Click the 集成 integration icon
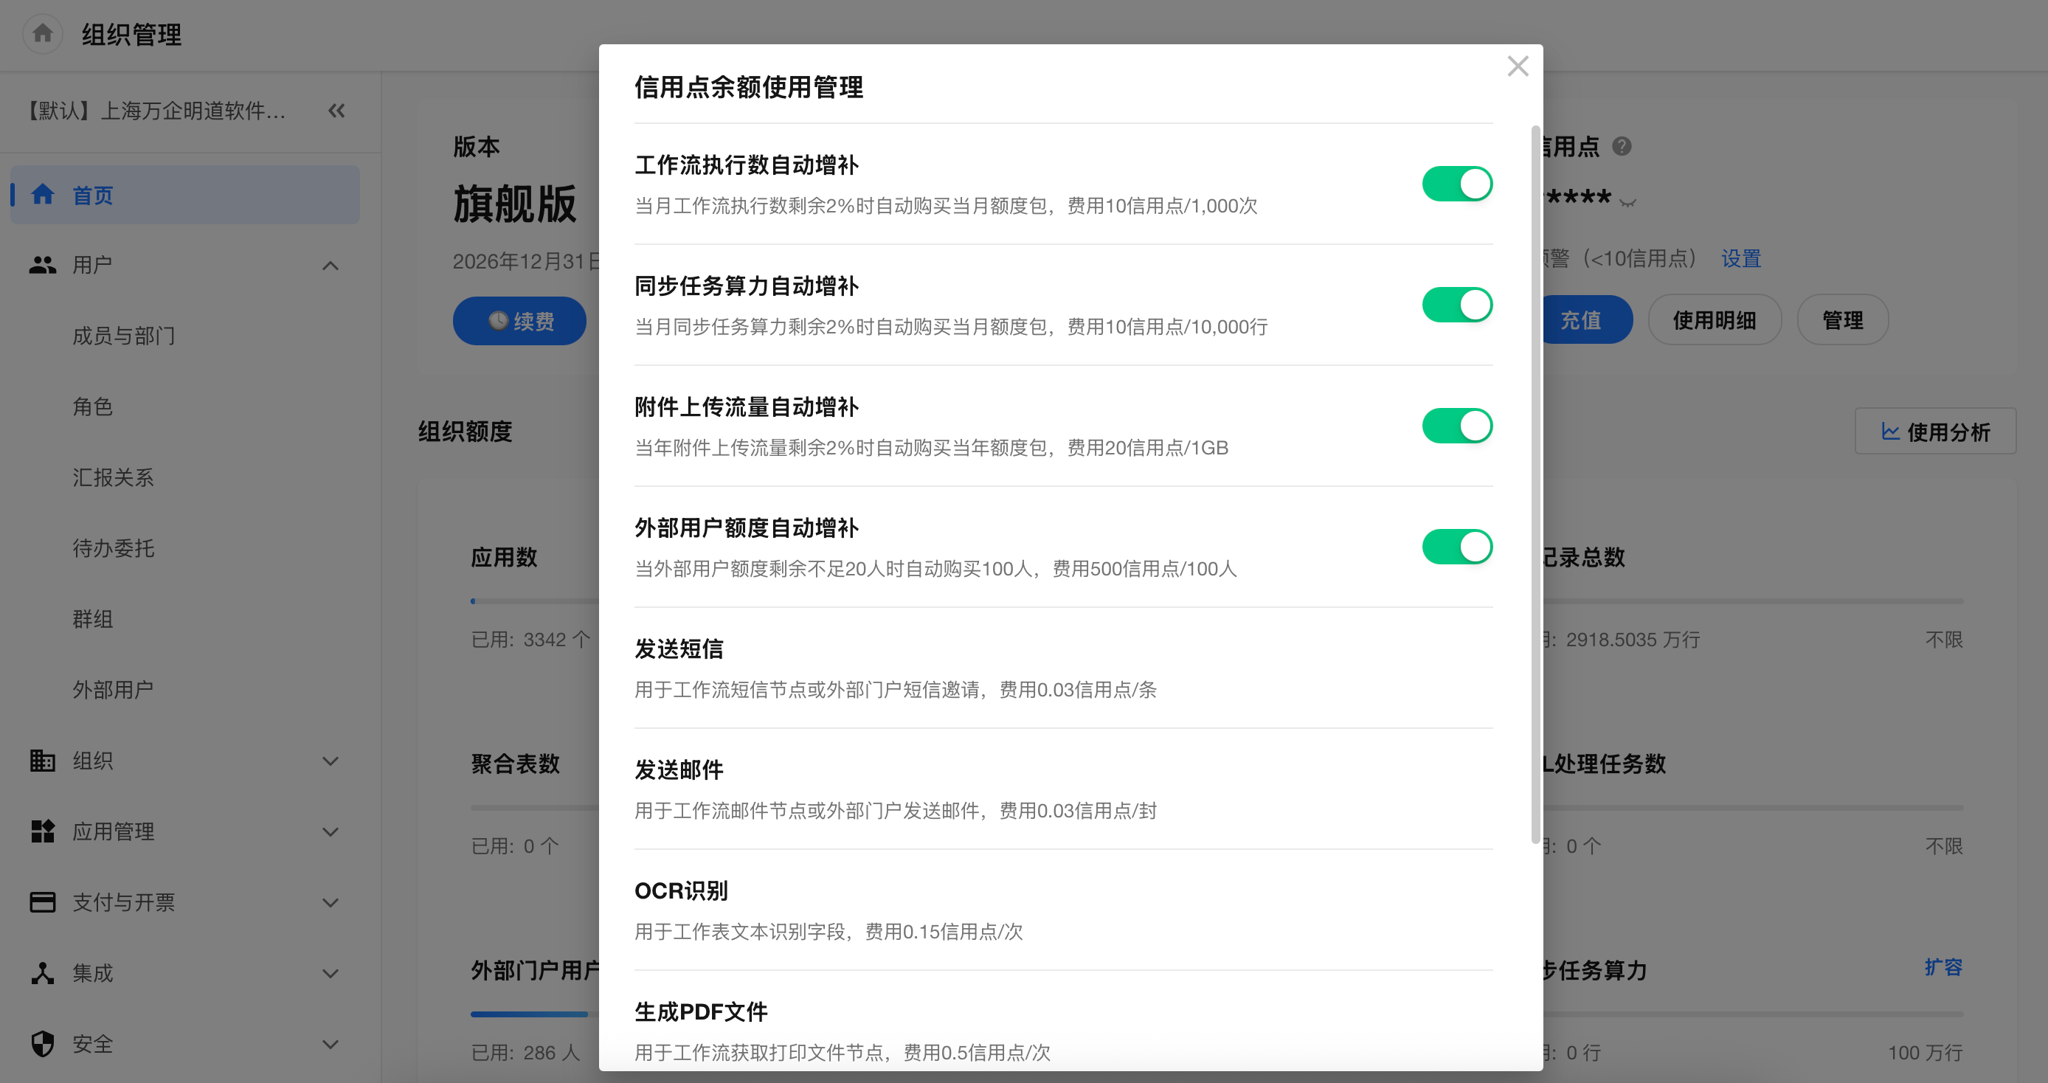2048x1083 pixels. 42,973
